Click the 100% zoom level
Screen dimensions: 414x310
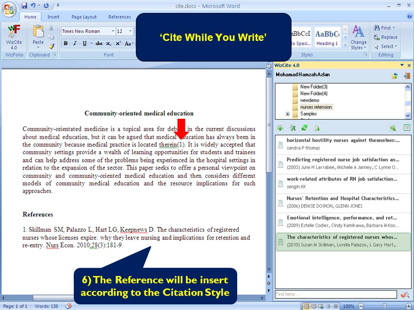pos(348,306)
